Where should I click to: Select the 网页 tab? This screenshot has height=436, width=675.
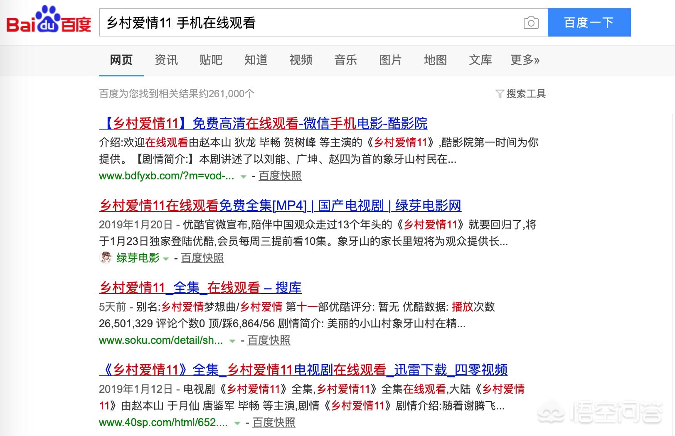121,60
